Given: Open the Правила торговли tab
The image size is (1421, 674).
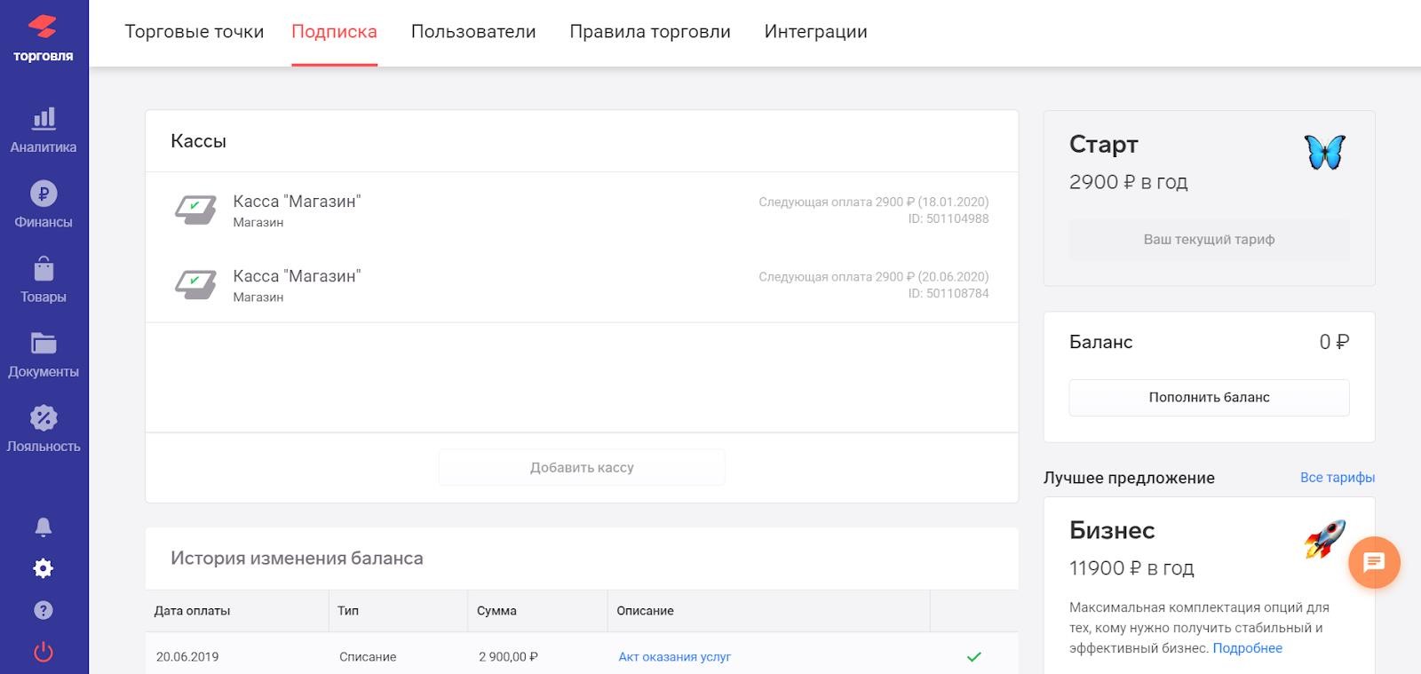Looking at the screenshot, I should [x=650, y=32].
